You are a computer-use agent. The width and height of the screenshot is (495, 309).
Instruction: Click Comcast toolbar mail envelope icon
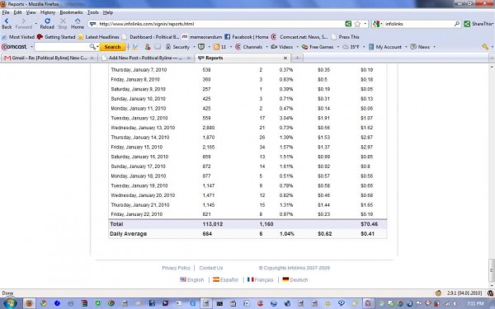point(158,47)
